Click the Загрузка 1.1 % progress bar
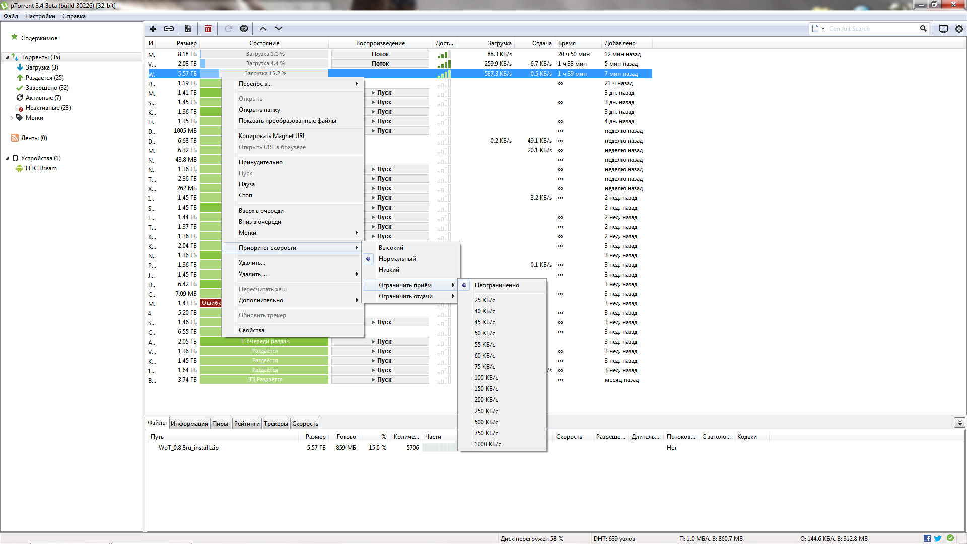Viewport: 967px width, 544px height. coord(264,54)
